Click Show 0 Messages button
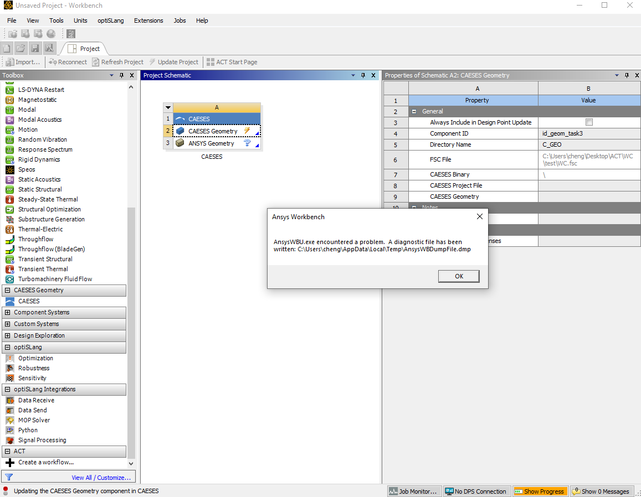The image size is (641, 497). 602,491
